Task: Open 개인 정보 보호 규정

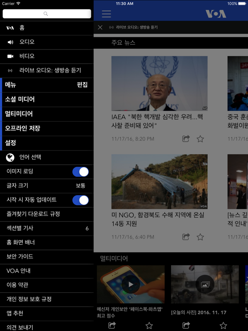Action: pyautogui.click(x=47, y=299)
